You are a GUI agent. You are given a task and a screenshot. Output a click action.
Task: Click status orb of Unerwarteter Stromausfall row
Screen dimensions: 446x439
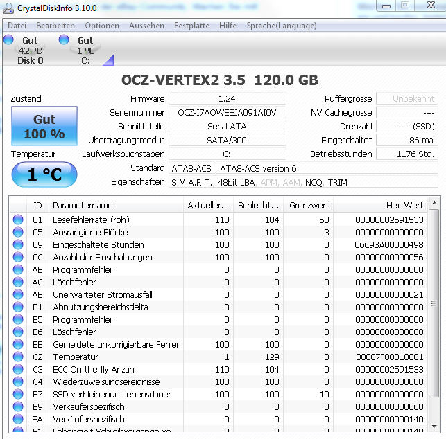tap(18, 294)
